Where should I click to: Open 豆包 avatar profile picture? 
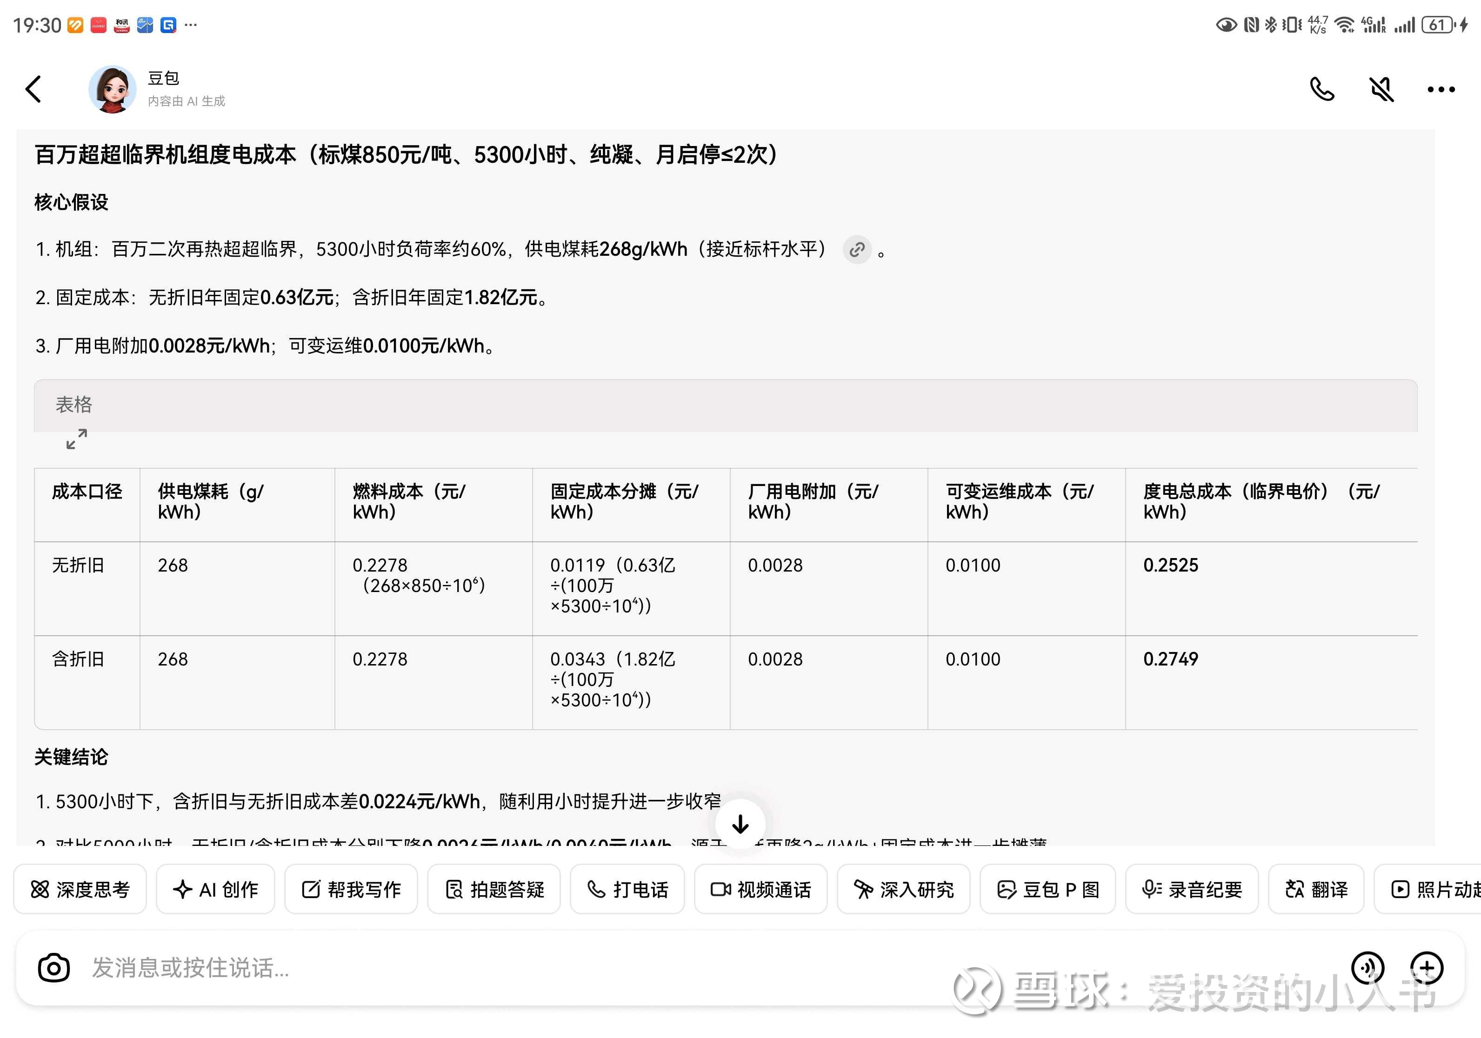point(112,89)
